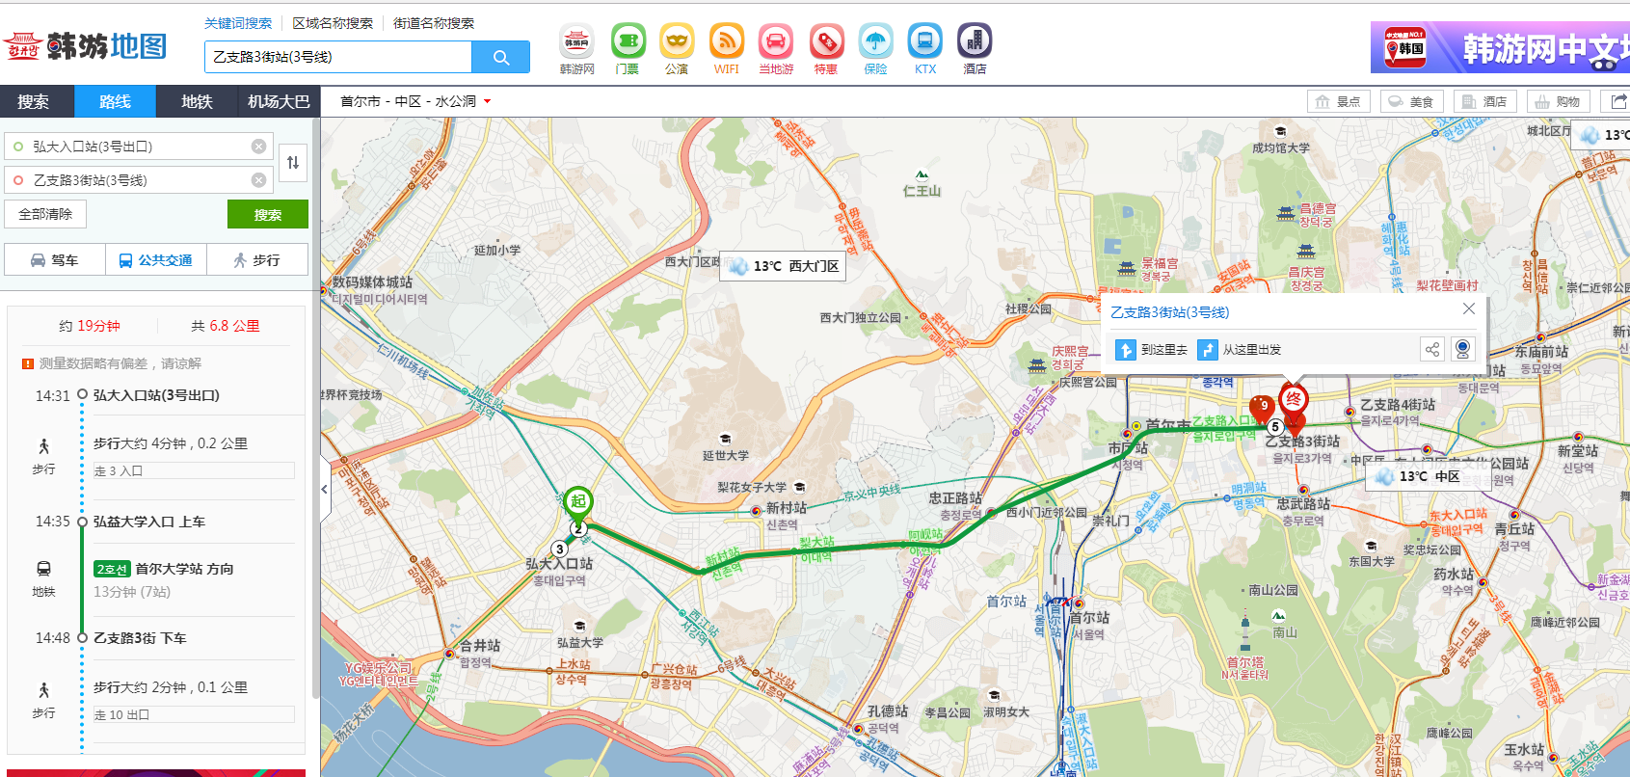This screenshot has height=777, width=1630.
Task: Click the keyword search input field
Action: pos(337,57)
